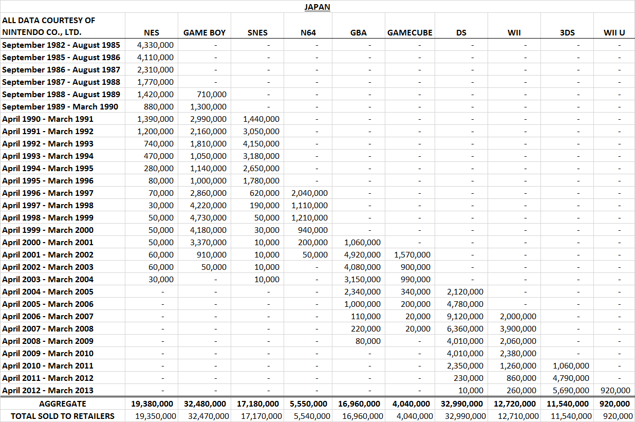
Task: Select the April 1996 - March 1997 row label
Action: pyautogui.click(x=48, y=193)
